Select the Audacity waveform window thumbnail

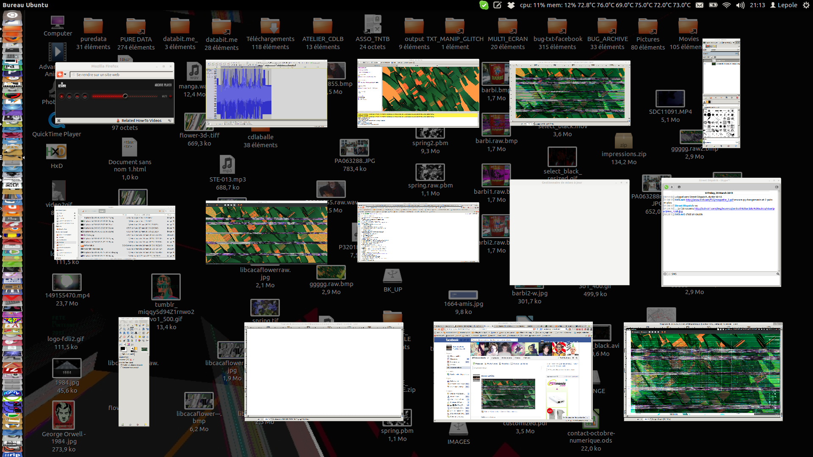pos(266,93)
